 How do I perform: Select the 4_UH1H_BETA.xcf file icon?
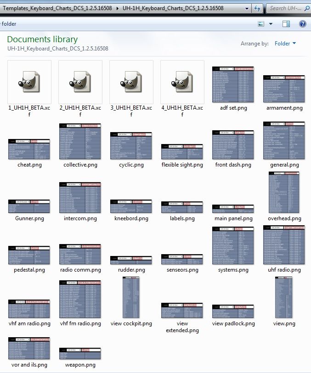[x=182, y=82]
